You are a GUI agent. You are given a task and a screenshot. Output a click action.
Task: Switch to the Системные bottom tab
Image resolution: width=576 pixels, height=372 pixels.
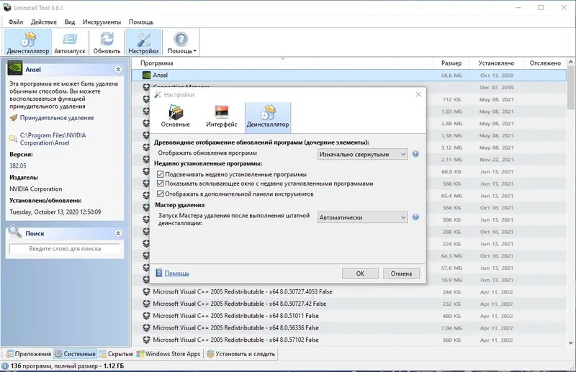[x=76, y=354]
